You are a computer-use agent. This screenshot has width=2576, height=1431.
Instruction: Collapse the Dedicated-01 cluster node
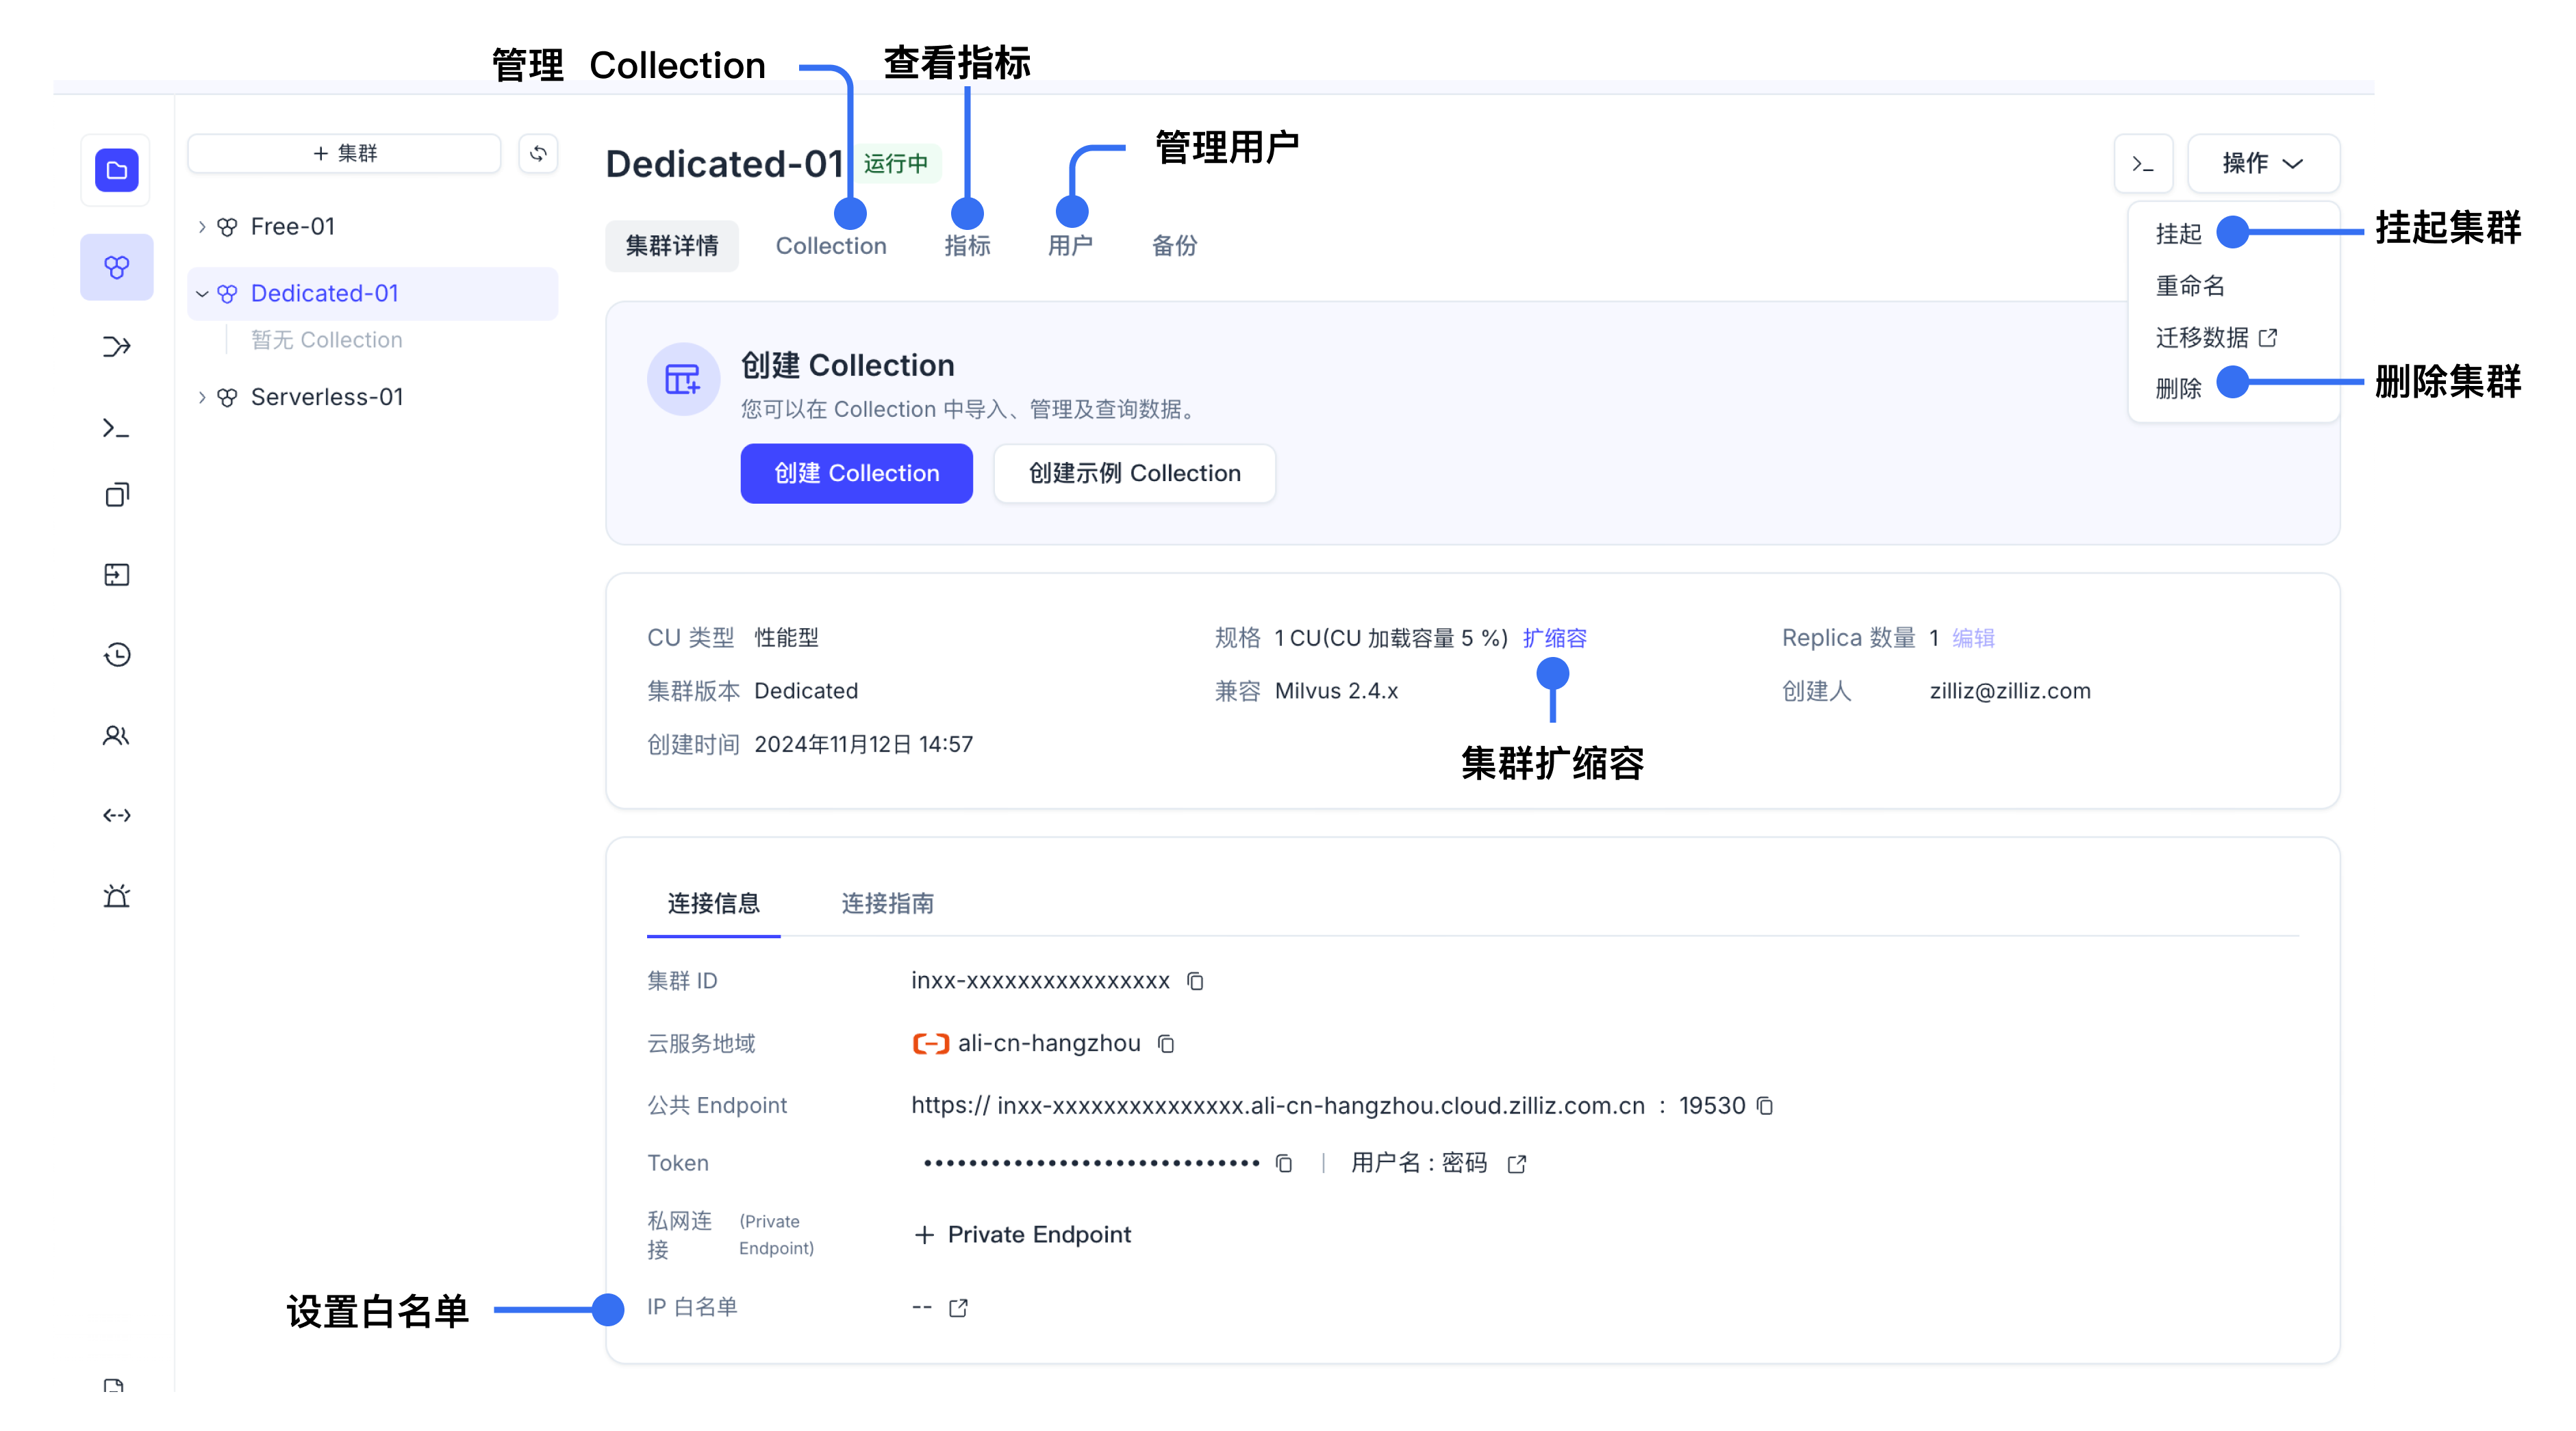(x=202, y=294)
